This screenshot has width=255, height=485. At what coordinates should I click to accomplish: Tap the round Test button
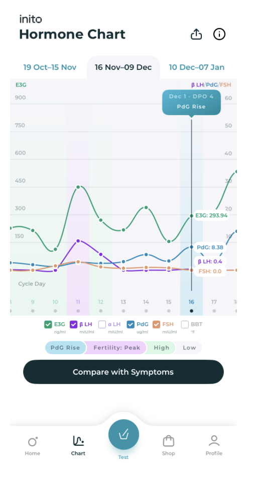click(123, 435)
